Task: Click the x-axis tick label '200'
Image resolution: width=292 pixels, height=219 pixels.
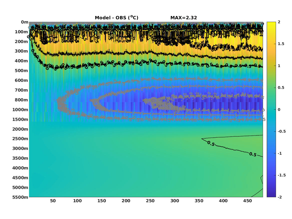Action: tap(126, 201)
